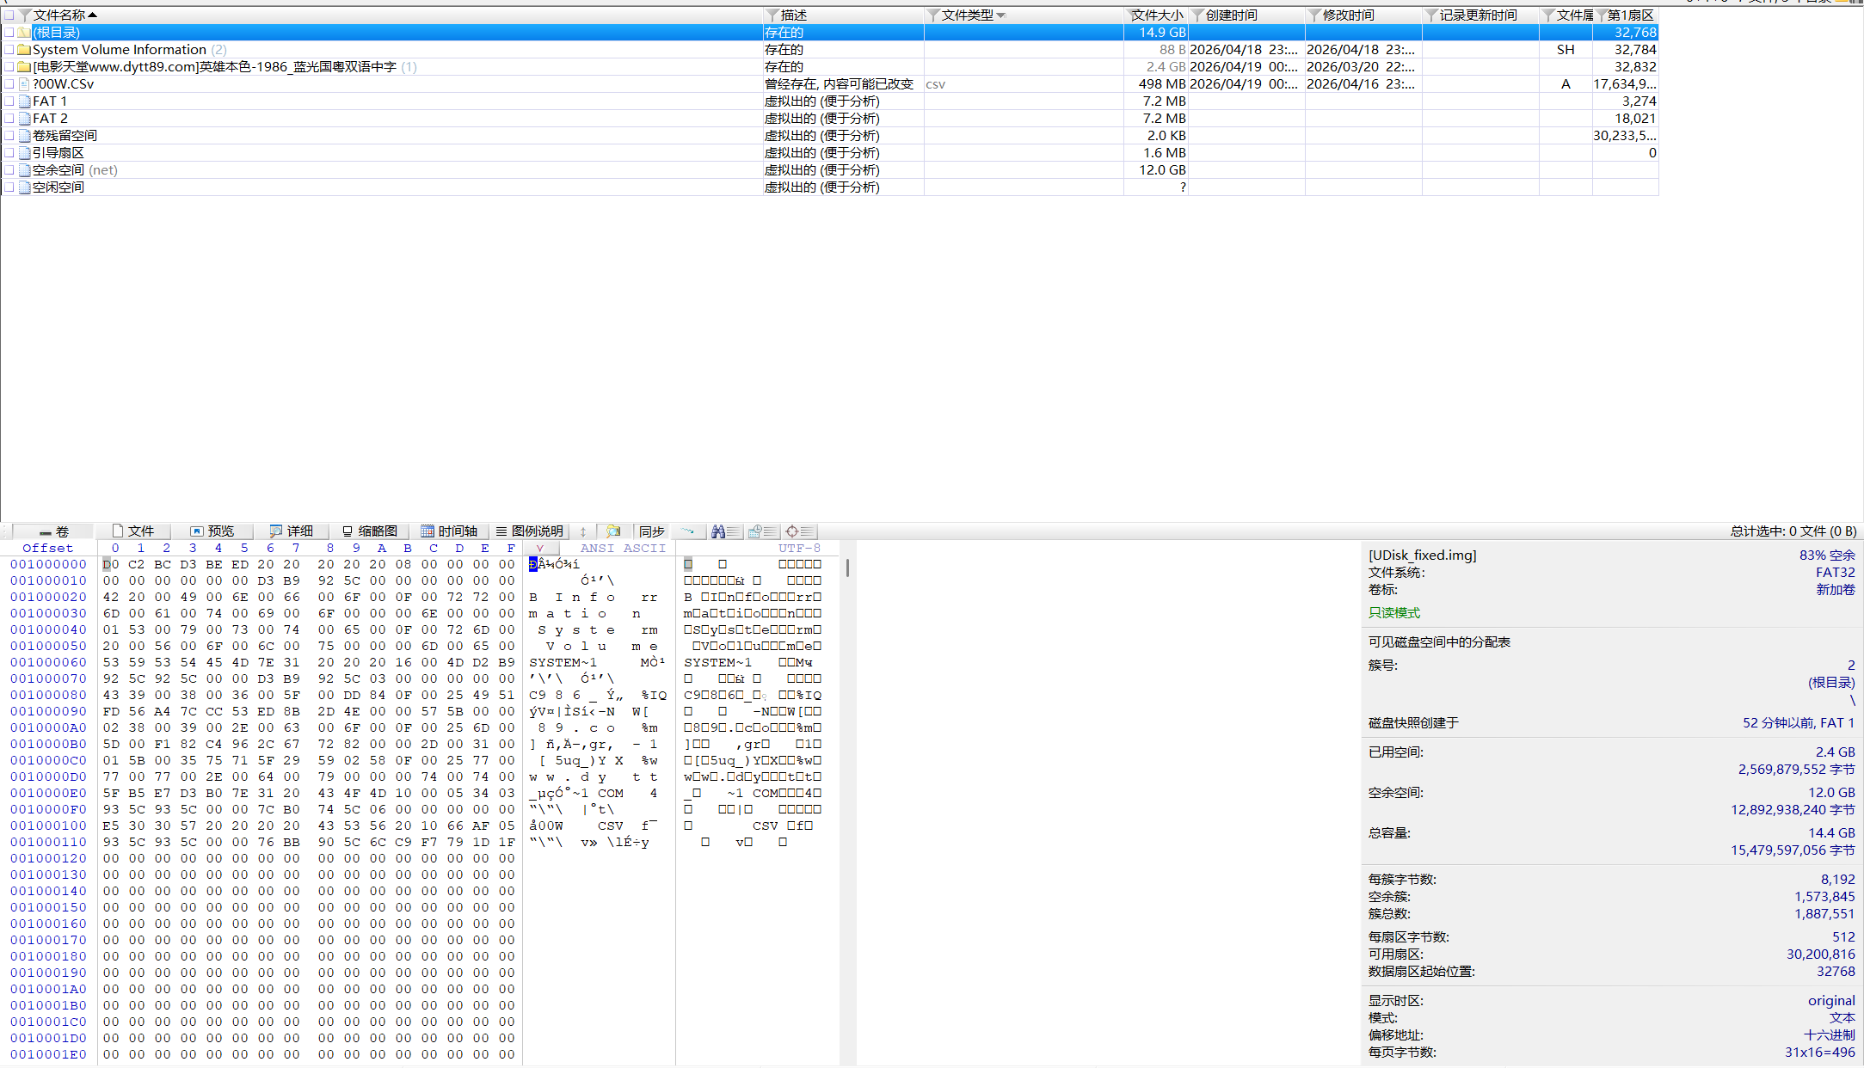
Task: Switch to the 缩略图 tab
Action: pos(370,531)
